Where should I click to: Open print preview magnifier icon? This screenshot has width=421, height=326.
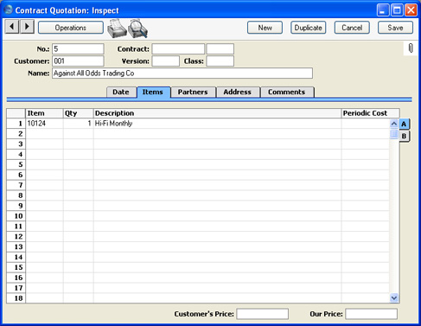(138, 29)
